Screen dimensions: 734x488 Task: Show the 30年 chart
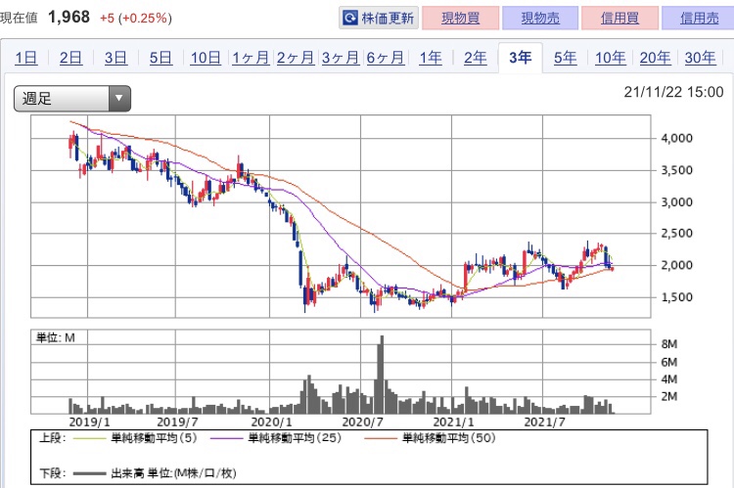pyautogui.click(x=700, y=58)
